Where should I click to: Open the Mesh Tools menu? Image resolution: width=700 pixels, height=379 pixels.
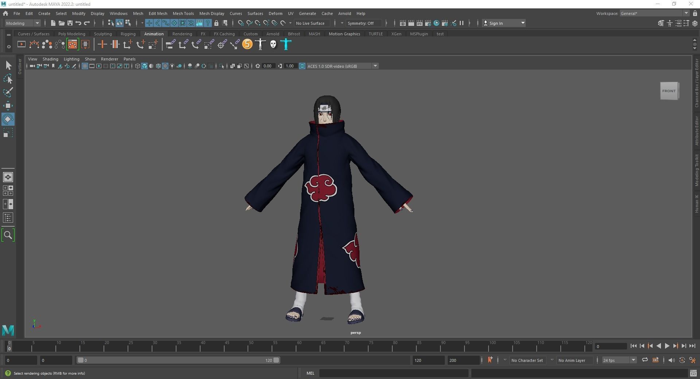(x=183, y=13)
